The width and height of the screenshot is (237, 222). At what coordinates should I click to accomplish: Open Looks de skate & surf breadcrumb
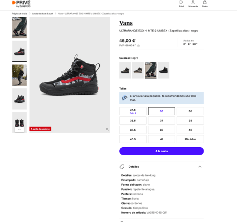[x=42, y=13]
